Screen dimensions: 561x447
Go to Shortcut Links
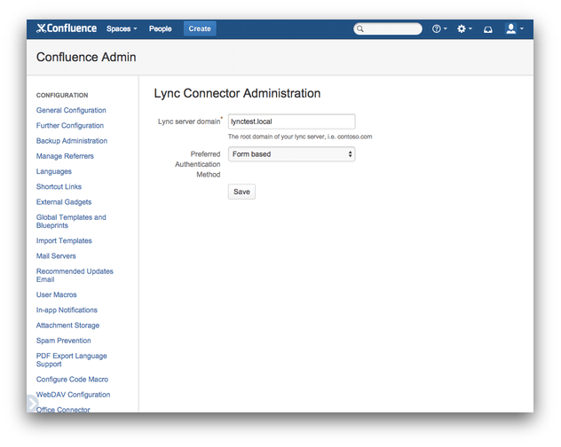(59, 186)
